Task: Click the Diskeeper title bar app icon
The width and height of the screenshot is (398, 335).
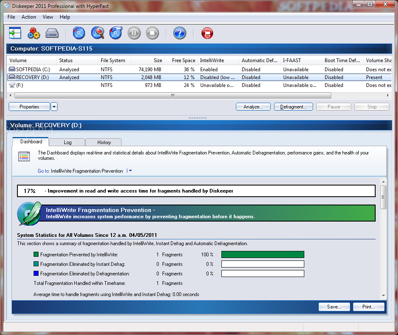Action: coord(7,6)
